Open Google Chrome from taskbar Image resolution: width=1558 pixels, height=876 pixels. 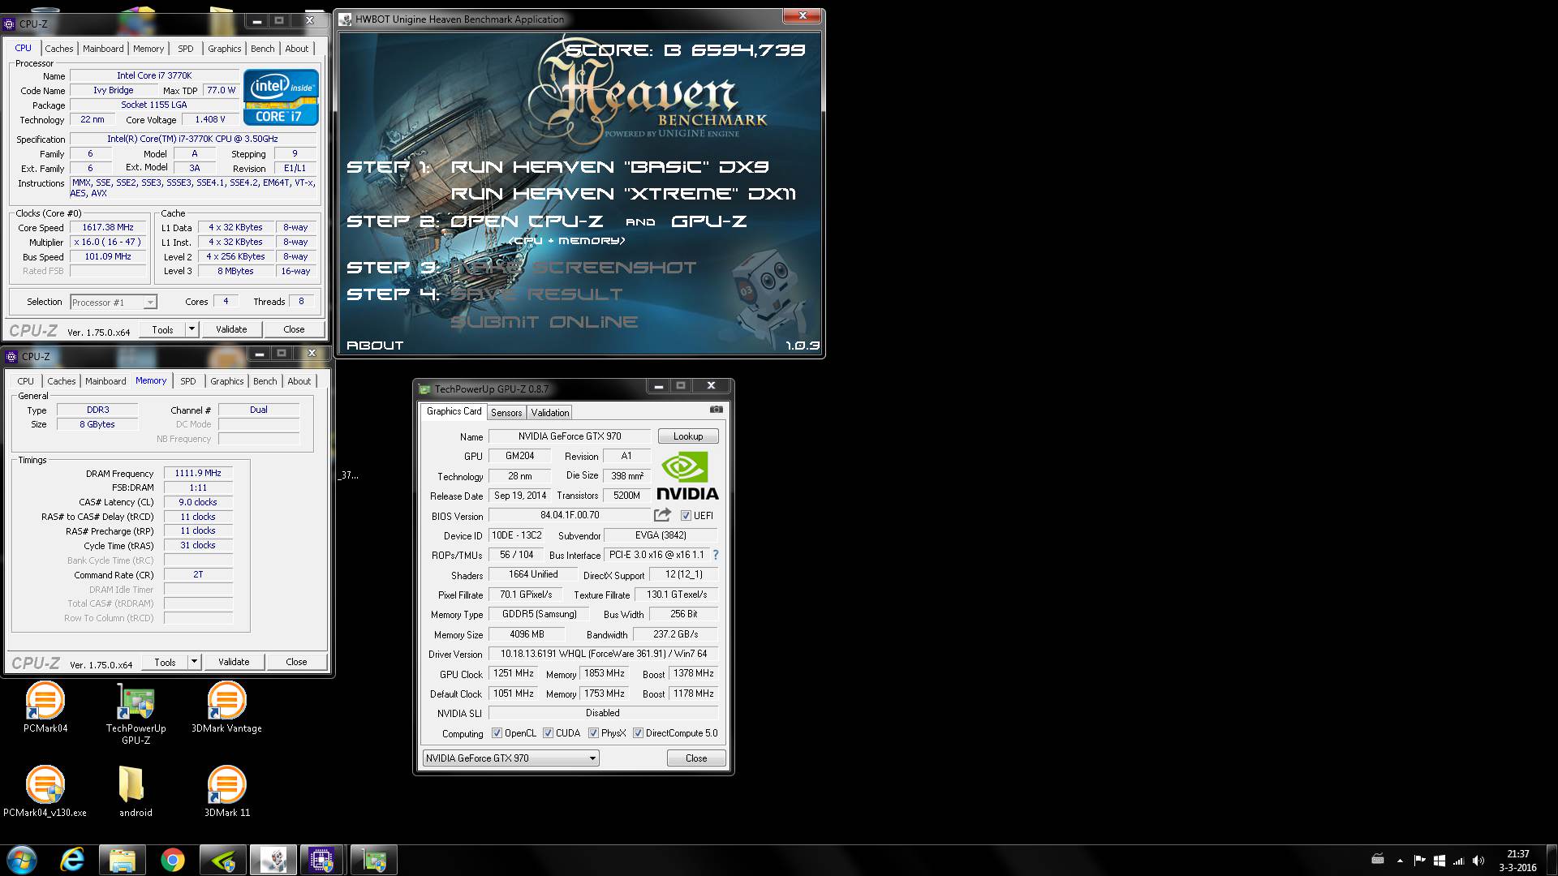172,860
